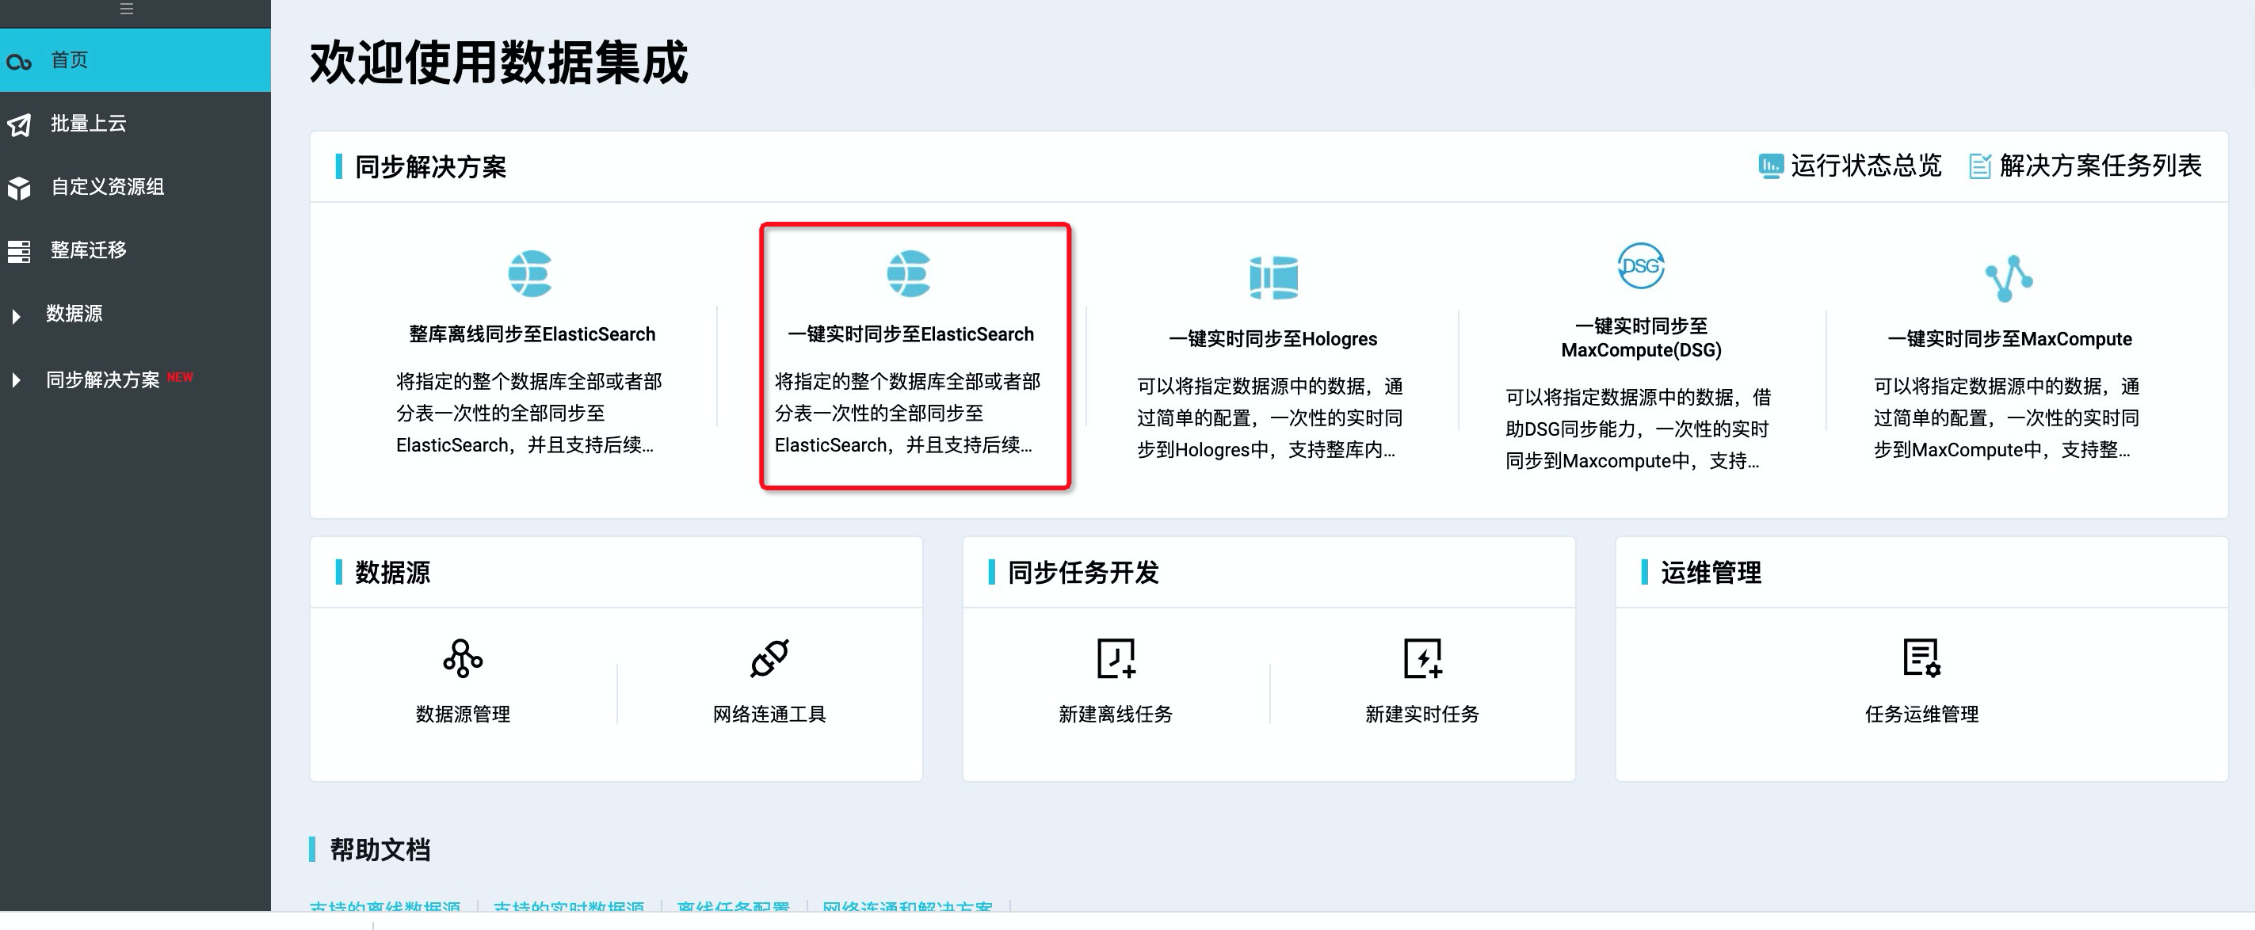
Task: Click the DSG circular logo icon
Action: pyautogui.click(x=1640, y=266)
